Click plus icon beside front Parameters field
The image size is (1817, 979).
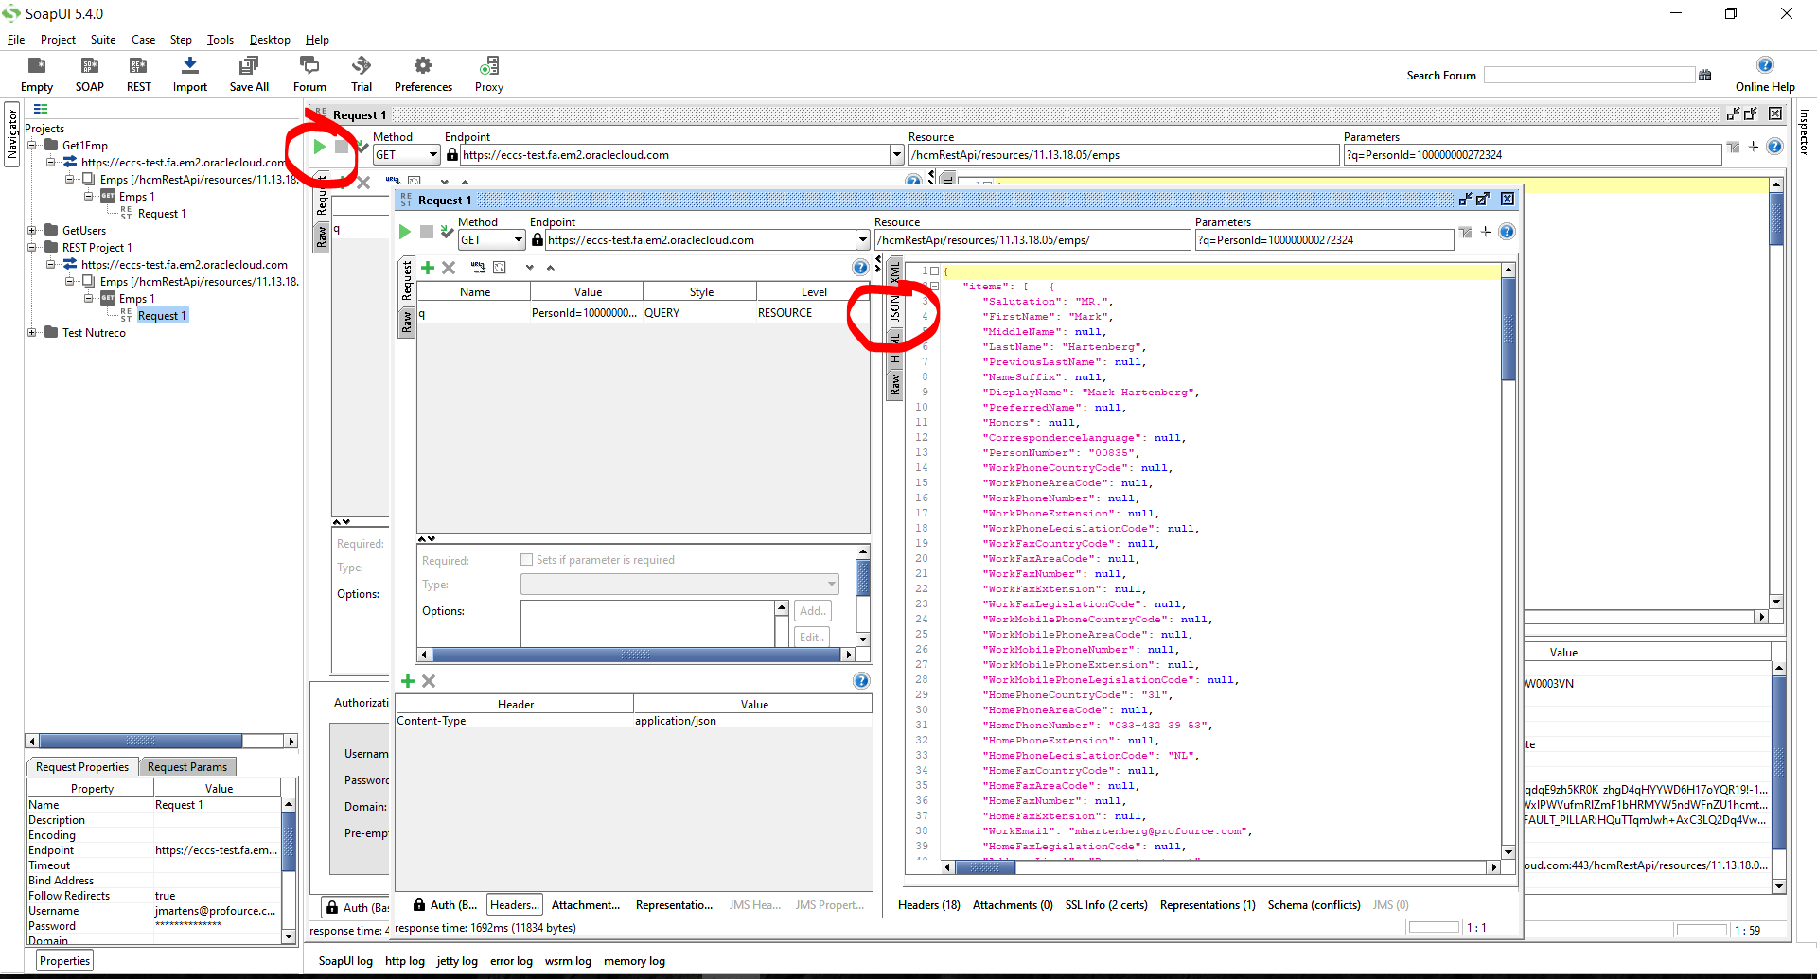(x=1486, y=232)
